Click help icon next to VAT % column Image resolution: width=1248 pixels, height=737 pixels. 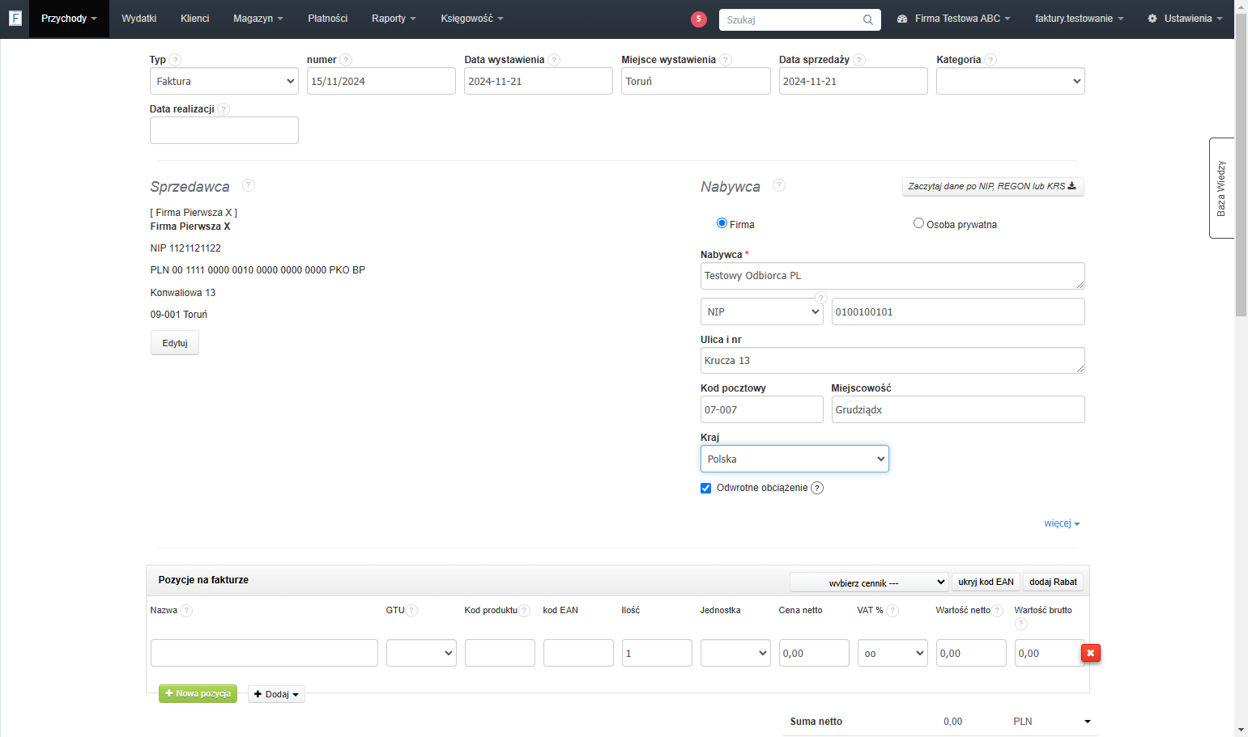click(892, 611)
